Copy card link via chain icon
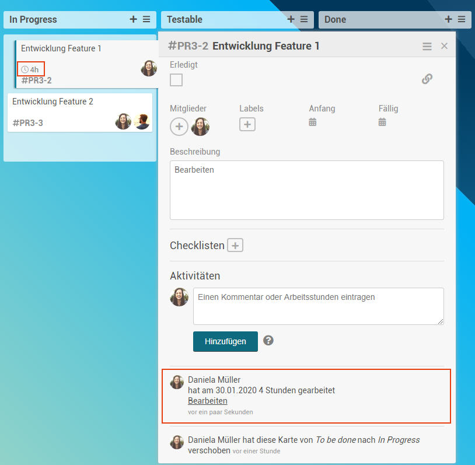475x465 pixels. tap(427, 79)
